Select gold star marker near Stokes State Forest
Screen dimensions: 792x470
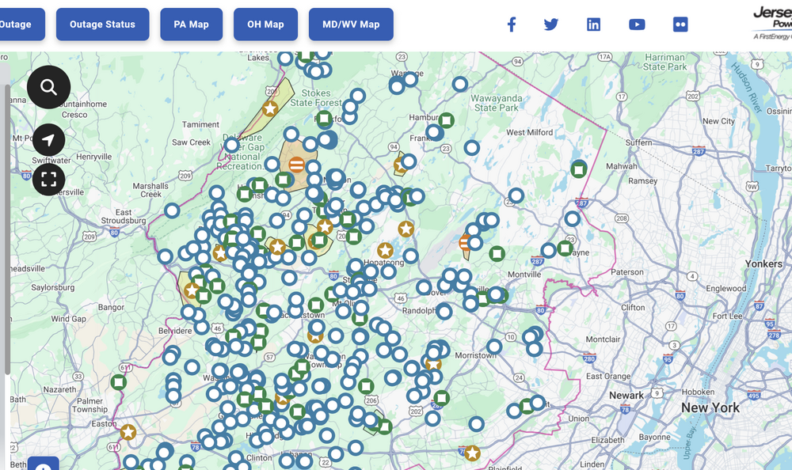[270, 108]
